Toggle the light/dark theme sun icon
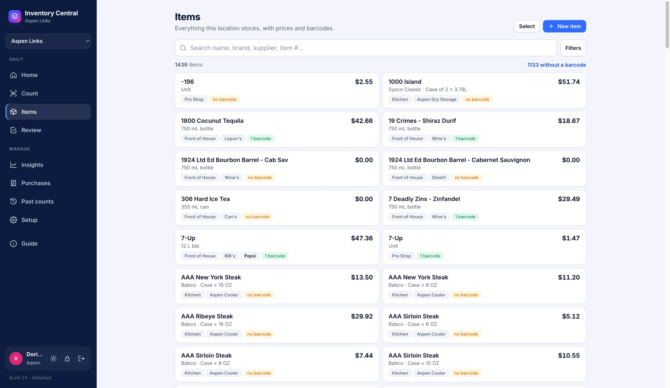Viewport: 670px width, 388px height. [53, 358]
